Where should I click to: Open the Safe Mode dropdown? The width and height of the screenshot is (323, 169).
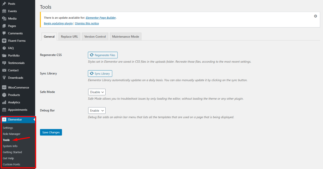[97, 92]
